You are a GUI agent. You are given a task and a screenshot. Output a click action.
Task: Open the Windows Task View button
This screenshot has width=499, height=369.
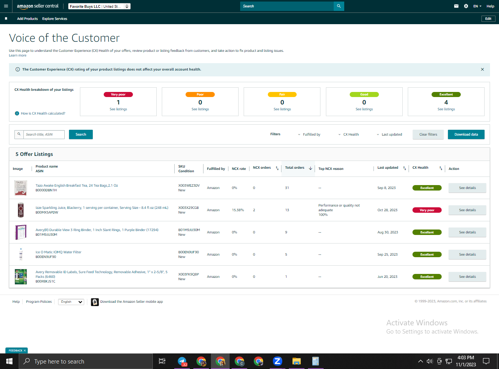click(x=162, y=361)
